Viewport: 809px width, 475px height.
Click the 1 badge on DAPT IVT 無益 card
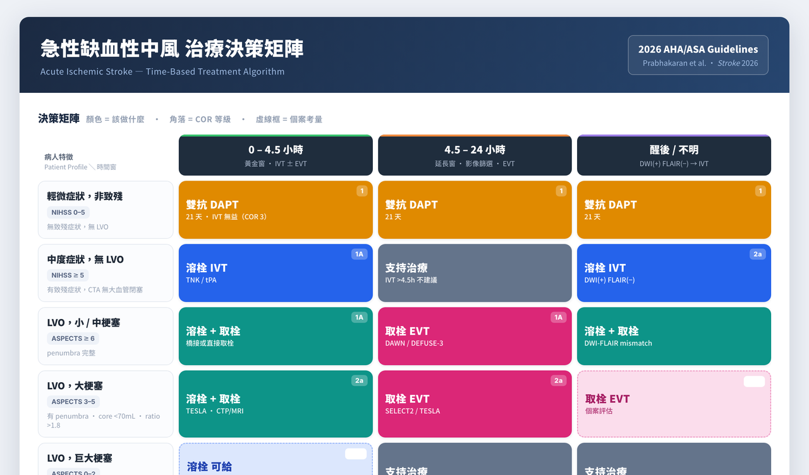[362, 191]
